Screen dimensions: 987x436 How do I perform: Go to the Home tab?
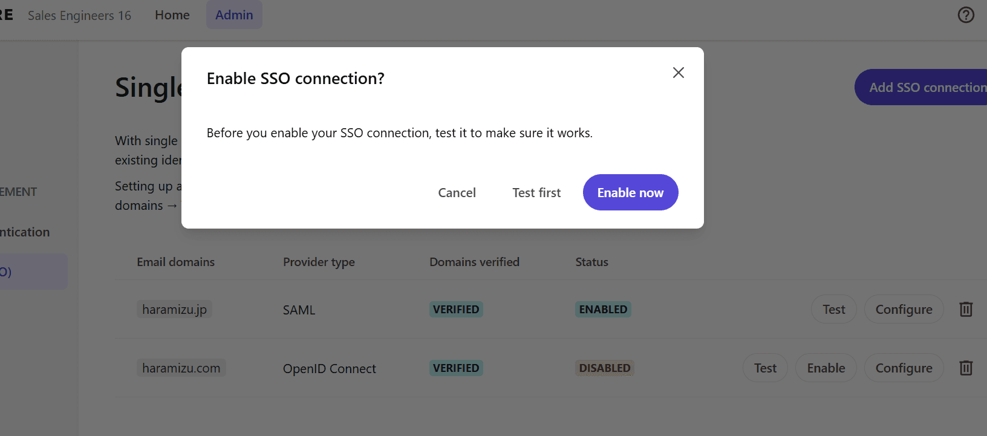tap(172, 15)
